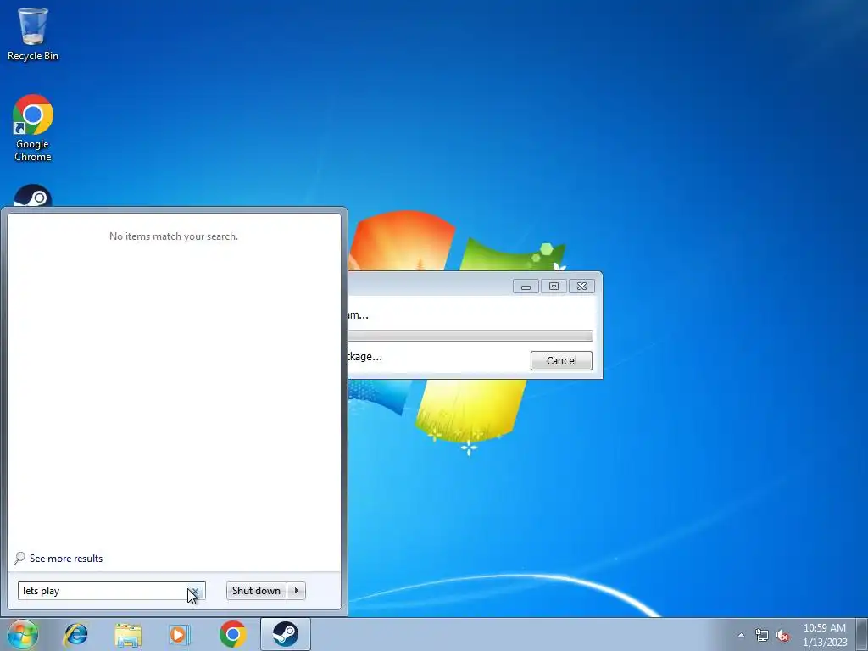Select the Steam desktop icon above the Start menu
This screenshot has width=868, height=651.
point(33,196)
